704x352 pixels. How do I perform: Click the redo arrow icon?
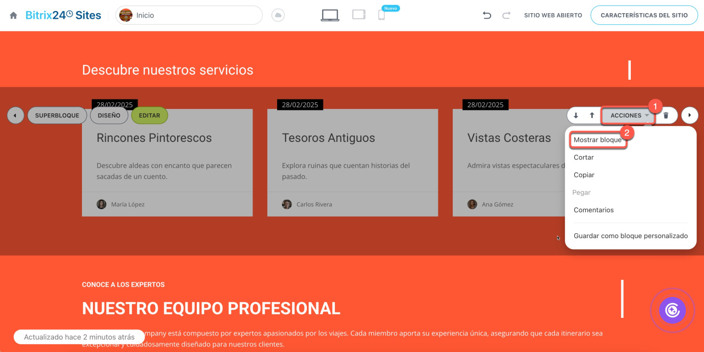pyautogui.click(x=506, y=15)
